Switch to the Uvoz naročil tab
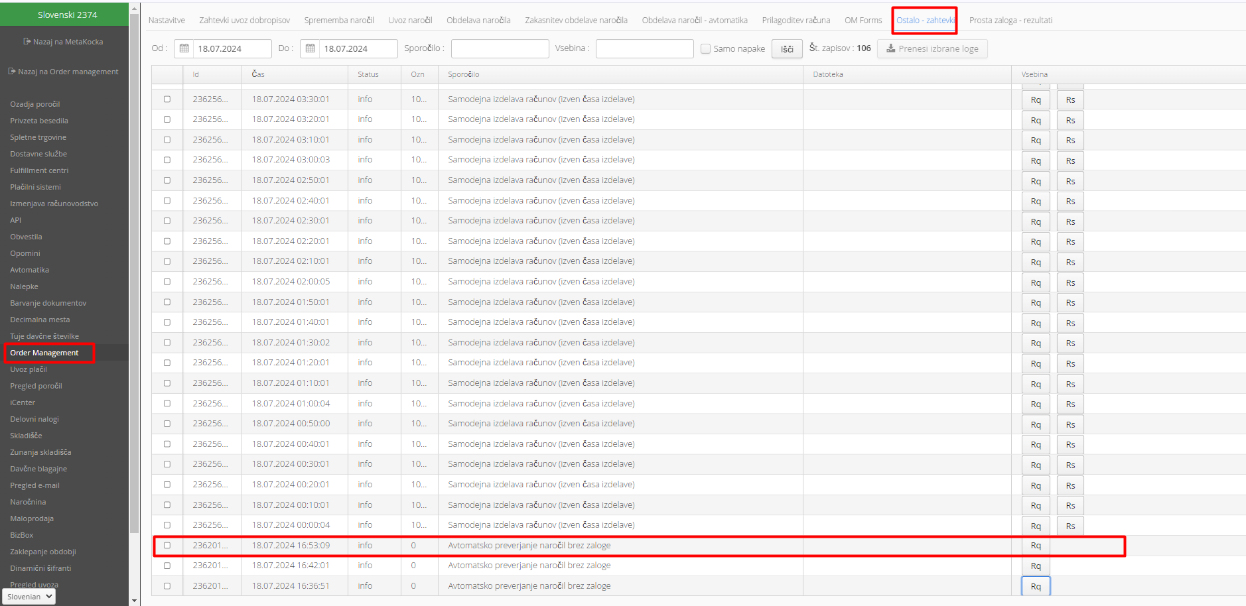Viewport: 1246px width, 606px height. coord(410,21)
